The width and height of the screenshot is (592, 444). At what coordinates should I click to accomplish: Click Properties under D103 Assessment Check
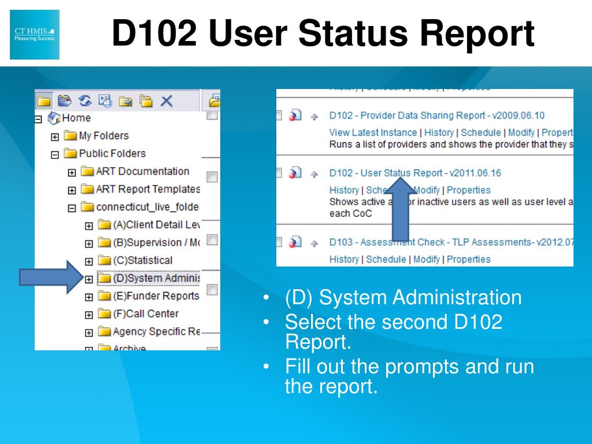pyautogui.click(x=468, y=260)
